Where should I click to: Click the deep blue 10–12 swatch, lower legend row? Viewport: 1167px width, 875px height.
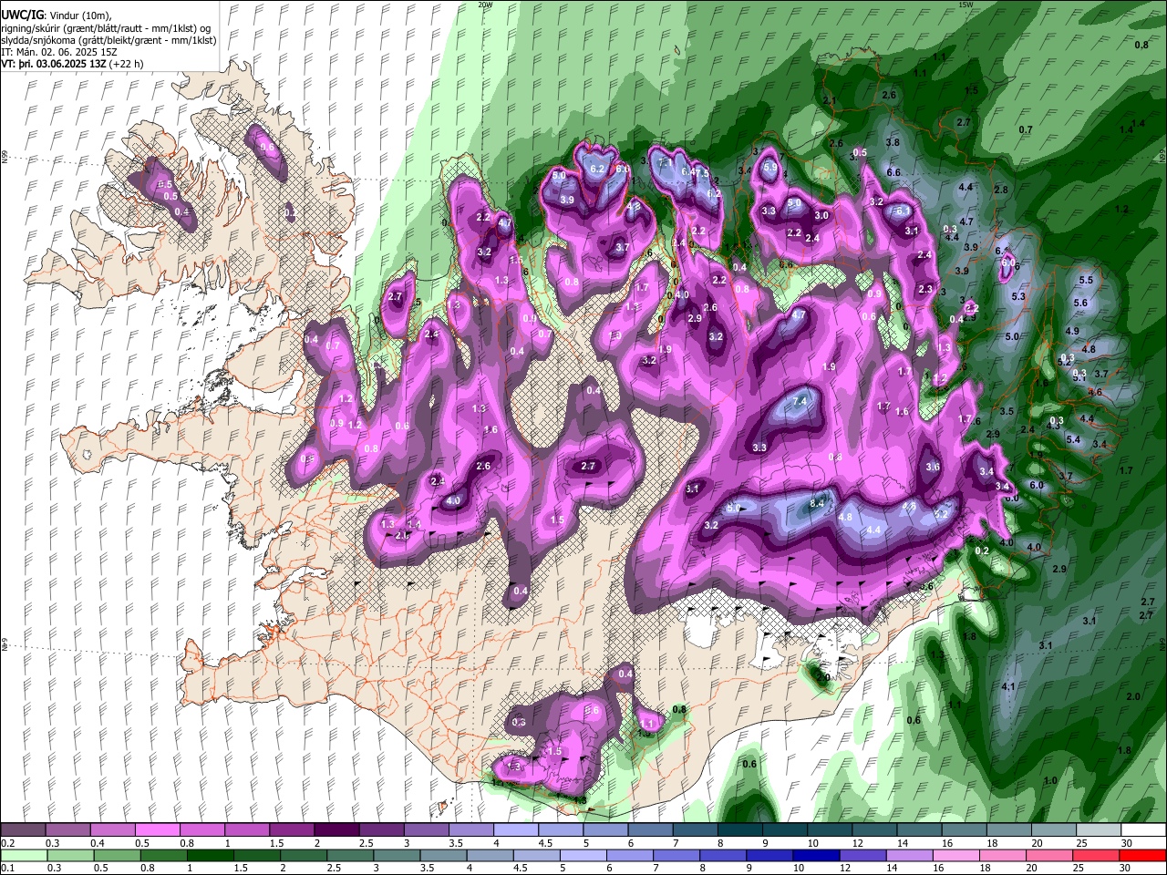[817, 855]
